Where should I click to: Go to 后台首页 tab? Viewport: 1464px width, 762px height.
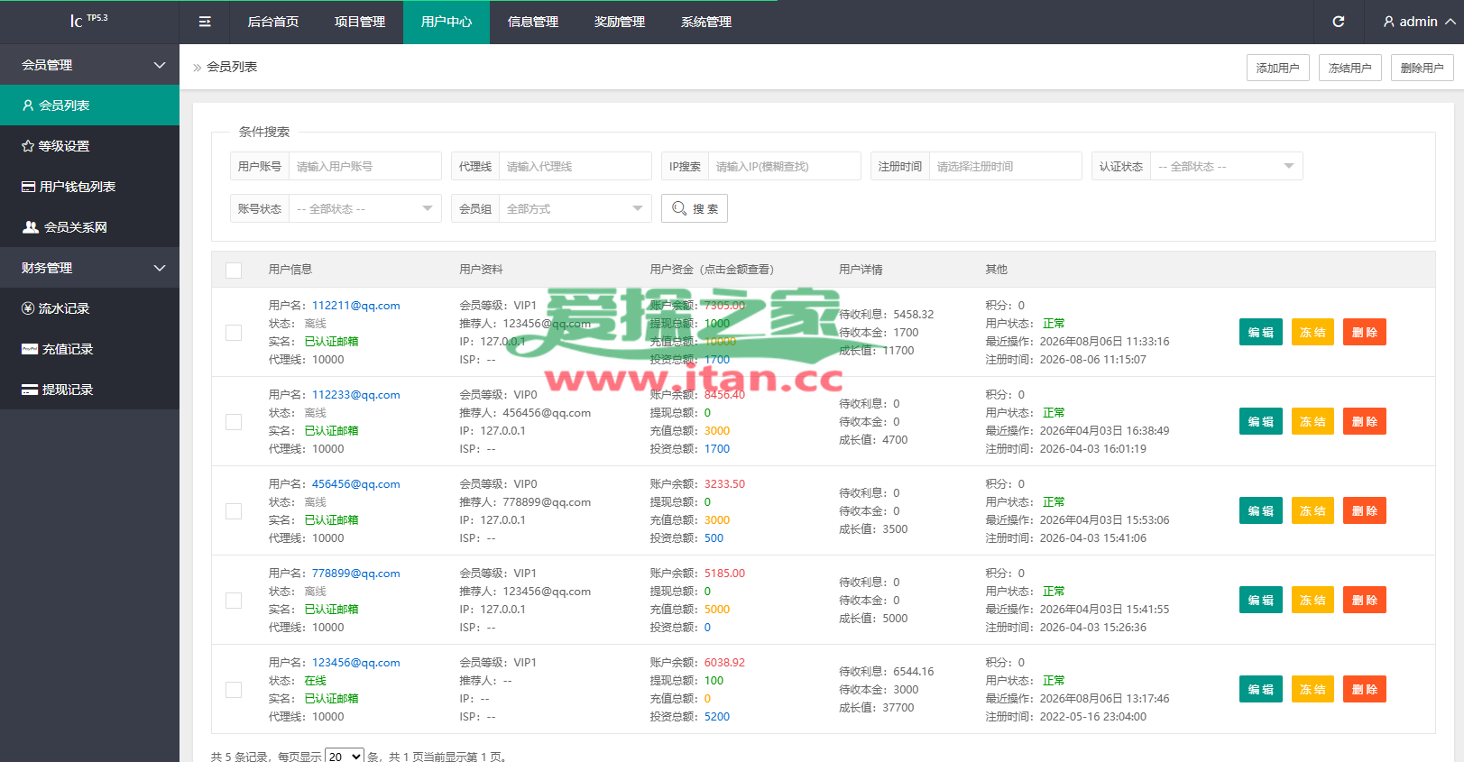pos(273,22)
